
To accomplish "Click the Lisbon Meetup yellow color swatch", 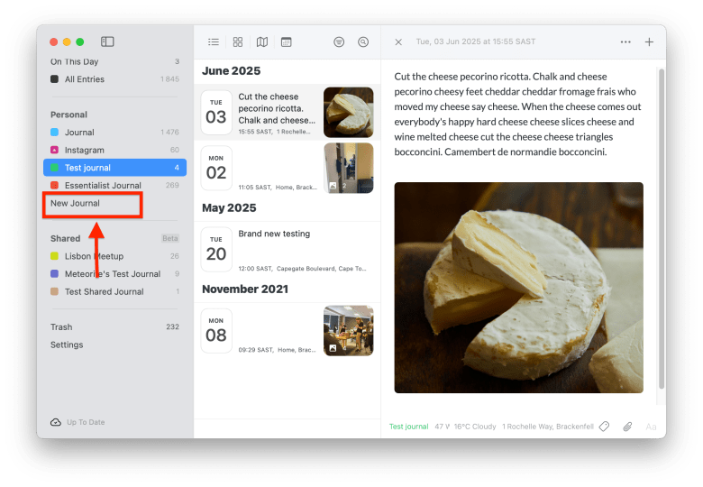I will [54, 256].
